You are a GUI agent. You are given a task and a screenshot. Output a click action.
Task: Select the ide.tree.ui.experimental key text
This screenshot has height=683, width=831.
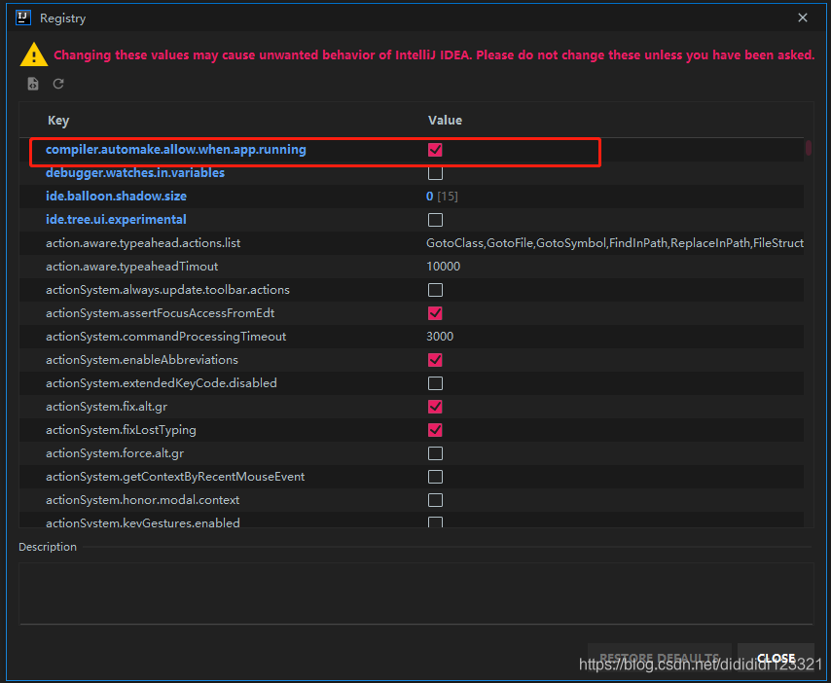click(116, 219)
